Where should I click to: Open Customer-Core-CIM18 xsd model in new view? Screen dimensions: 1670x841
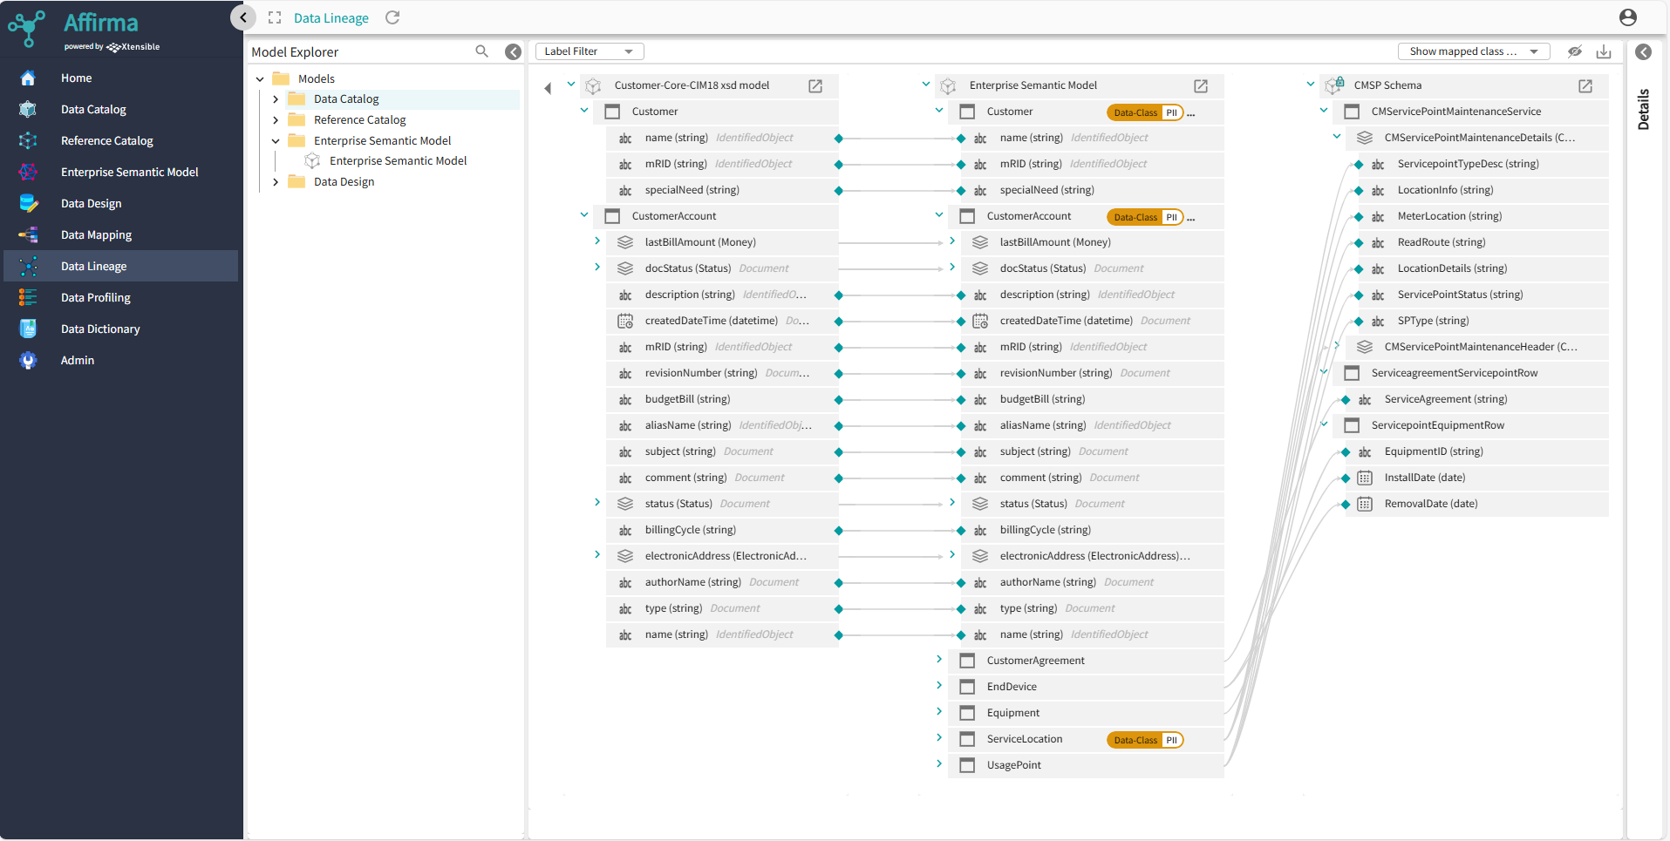(x=815, y=85)
